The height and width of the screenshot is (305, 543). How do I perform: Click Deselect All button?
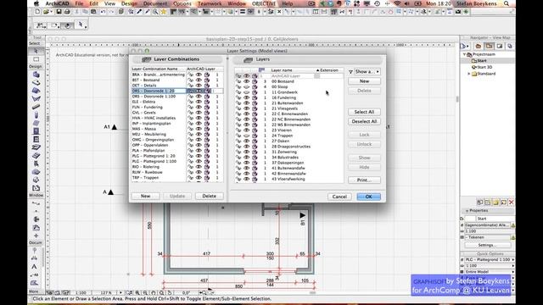tap(364, 122)
